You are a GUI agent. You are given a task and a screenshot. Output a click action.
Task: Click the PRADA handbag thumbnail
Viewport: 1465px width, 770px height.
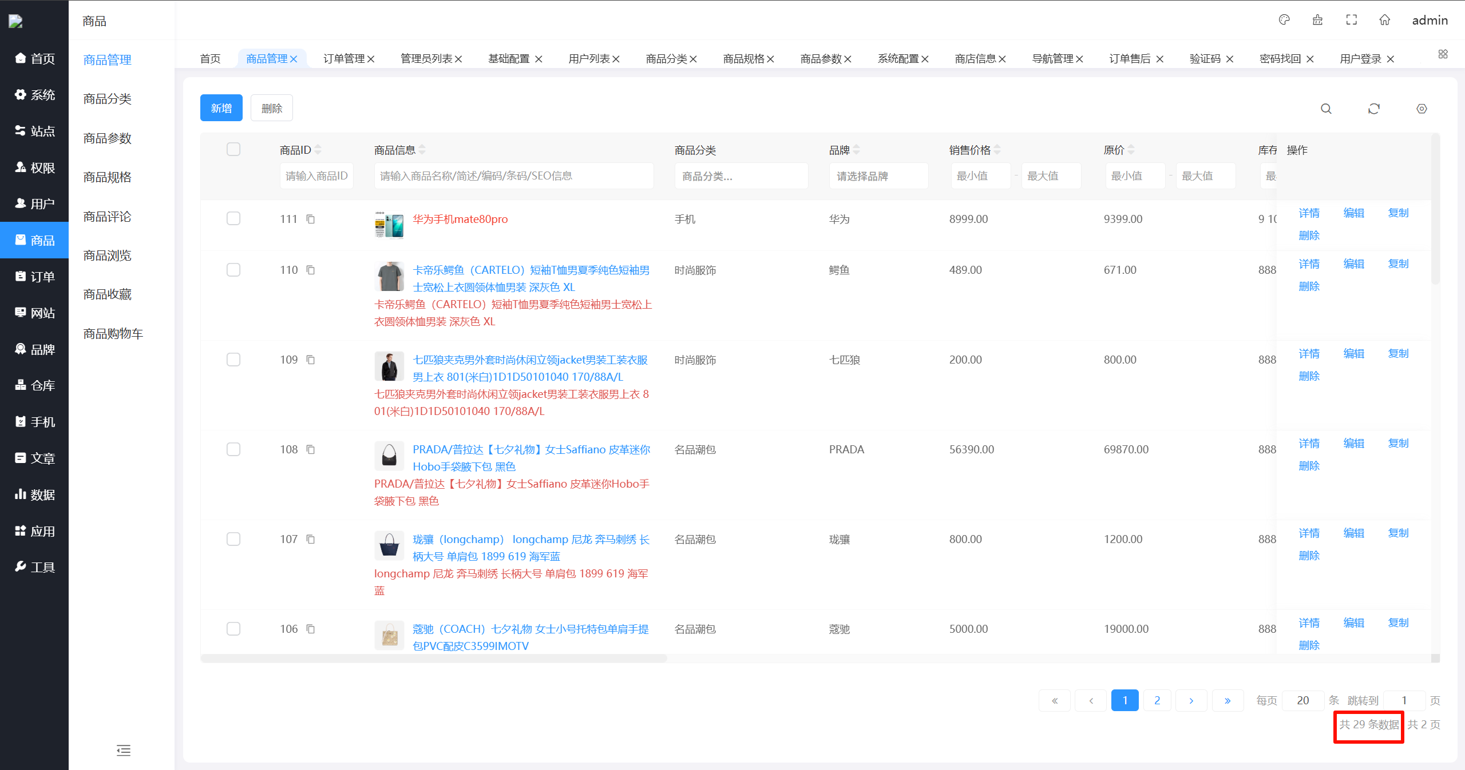(389, 455)
